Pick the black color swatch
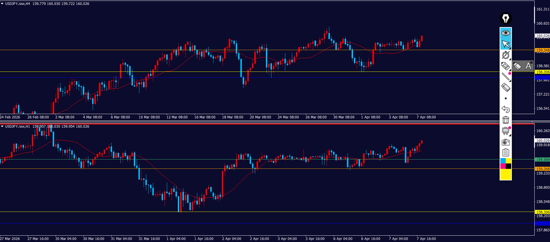Image resolution: width=550 pixels, height=242 pixels. (x=509, y=166)
